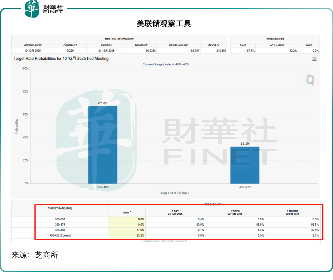
Task: Click the 1 WEEK column header
Action: (236, 213)
